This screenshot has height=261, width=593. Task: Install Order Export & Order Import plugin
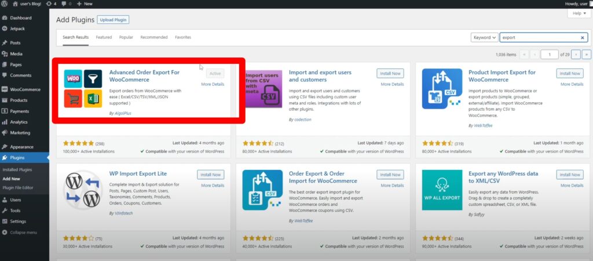pos(390,175)
